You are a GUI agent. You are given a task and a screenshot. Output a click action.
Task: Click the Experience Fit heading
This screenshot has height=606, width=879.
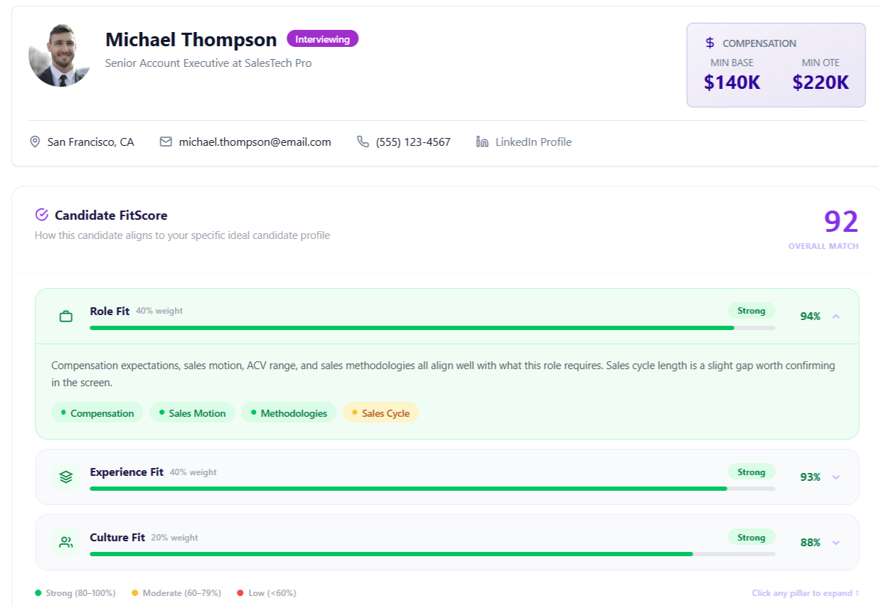coord(127,472)
